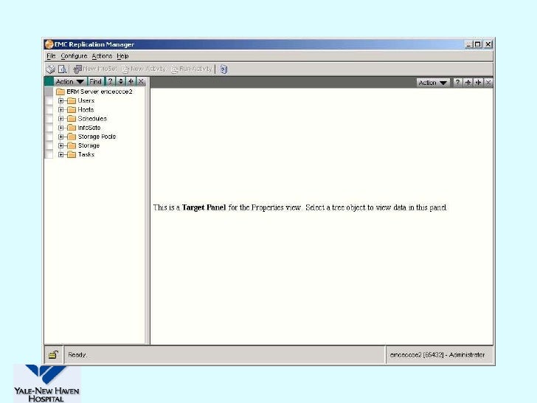Click the padlock icon in status bar

[x=53, y=355]
